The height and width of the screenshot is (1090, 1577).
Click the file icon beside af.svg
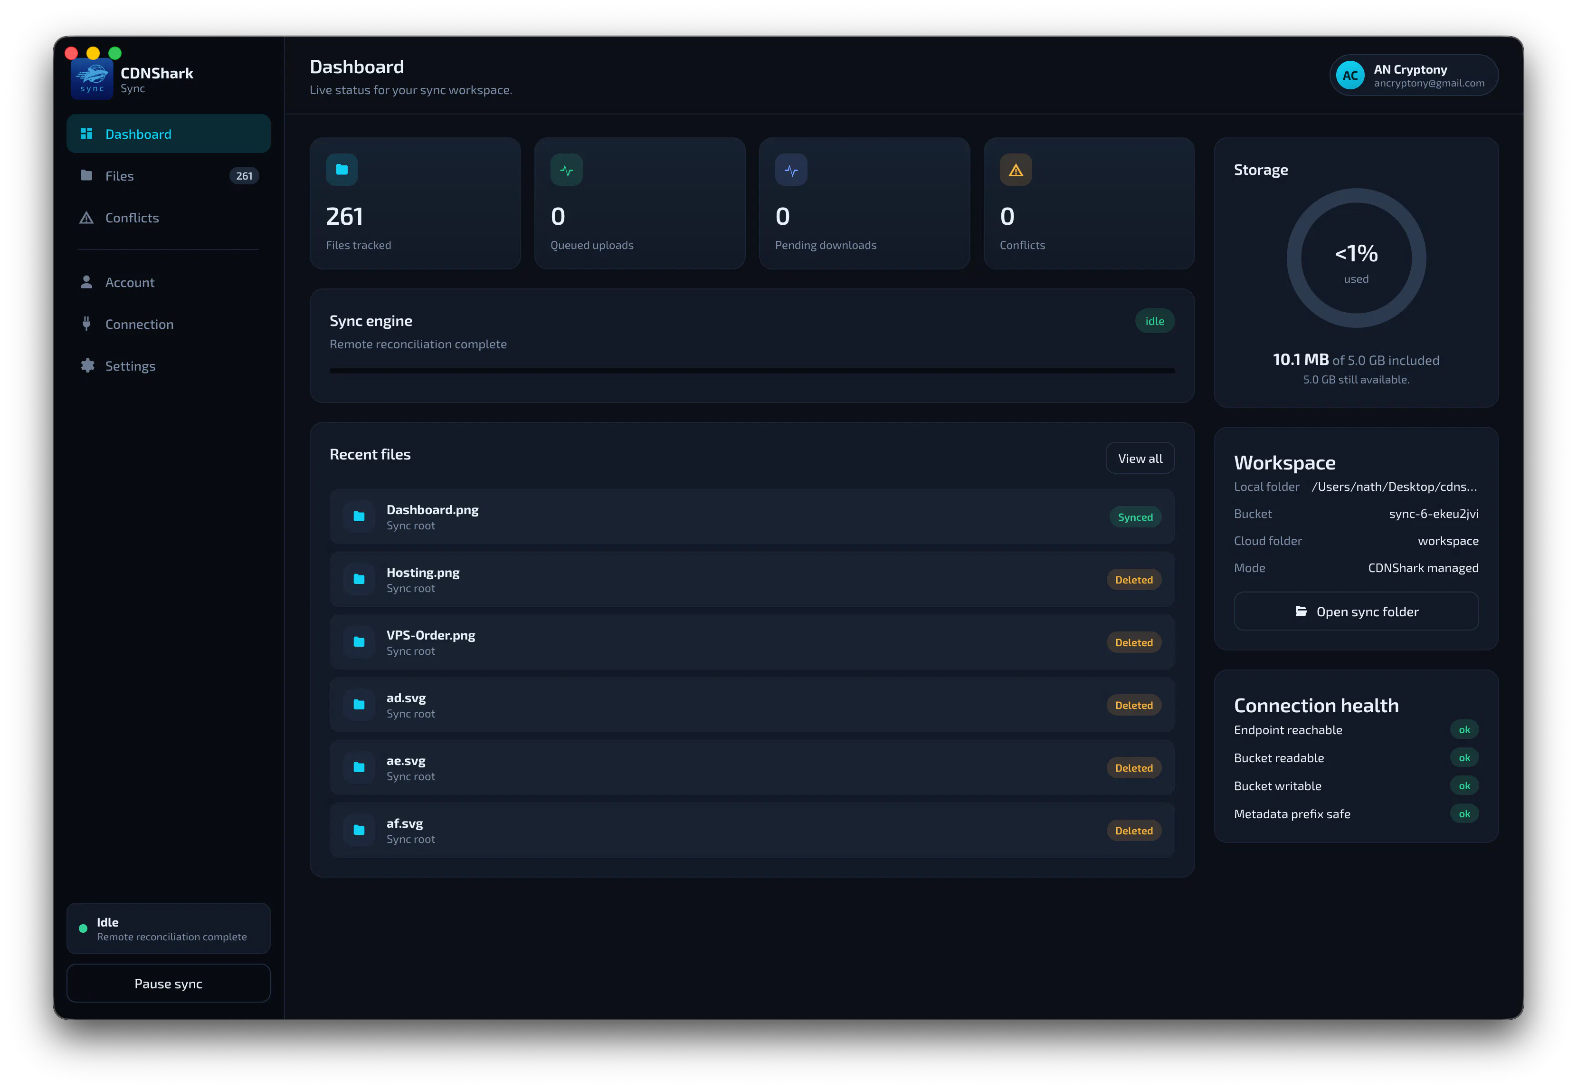click(359, 831)
